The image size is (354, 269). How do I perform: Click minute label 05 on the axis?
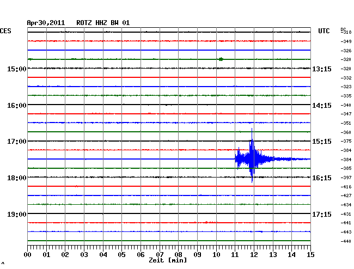pos(121,255)
